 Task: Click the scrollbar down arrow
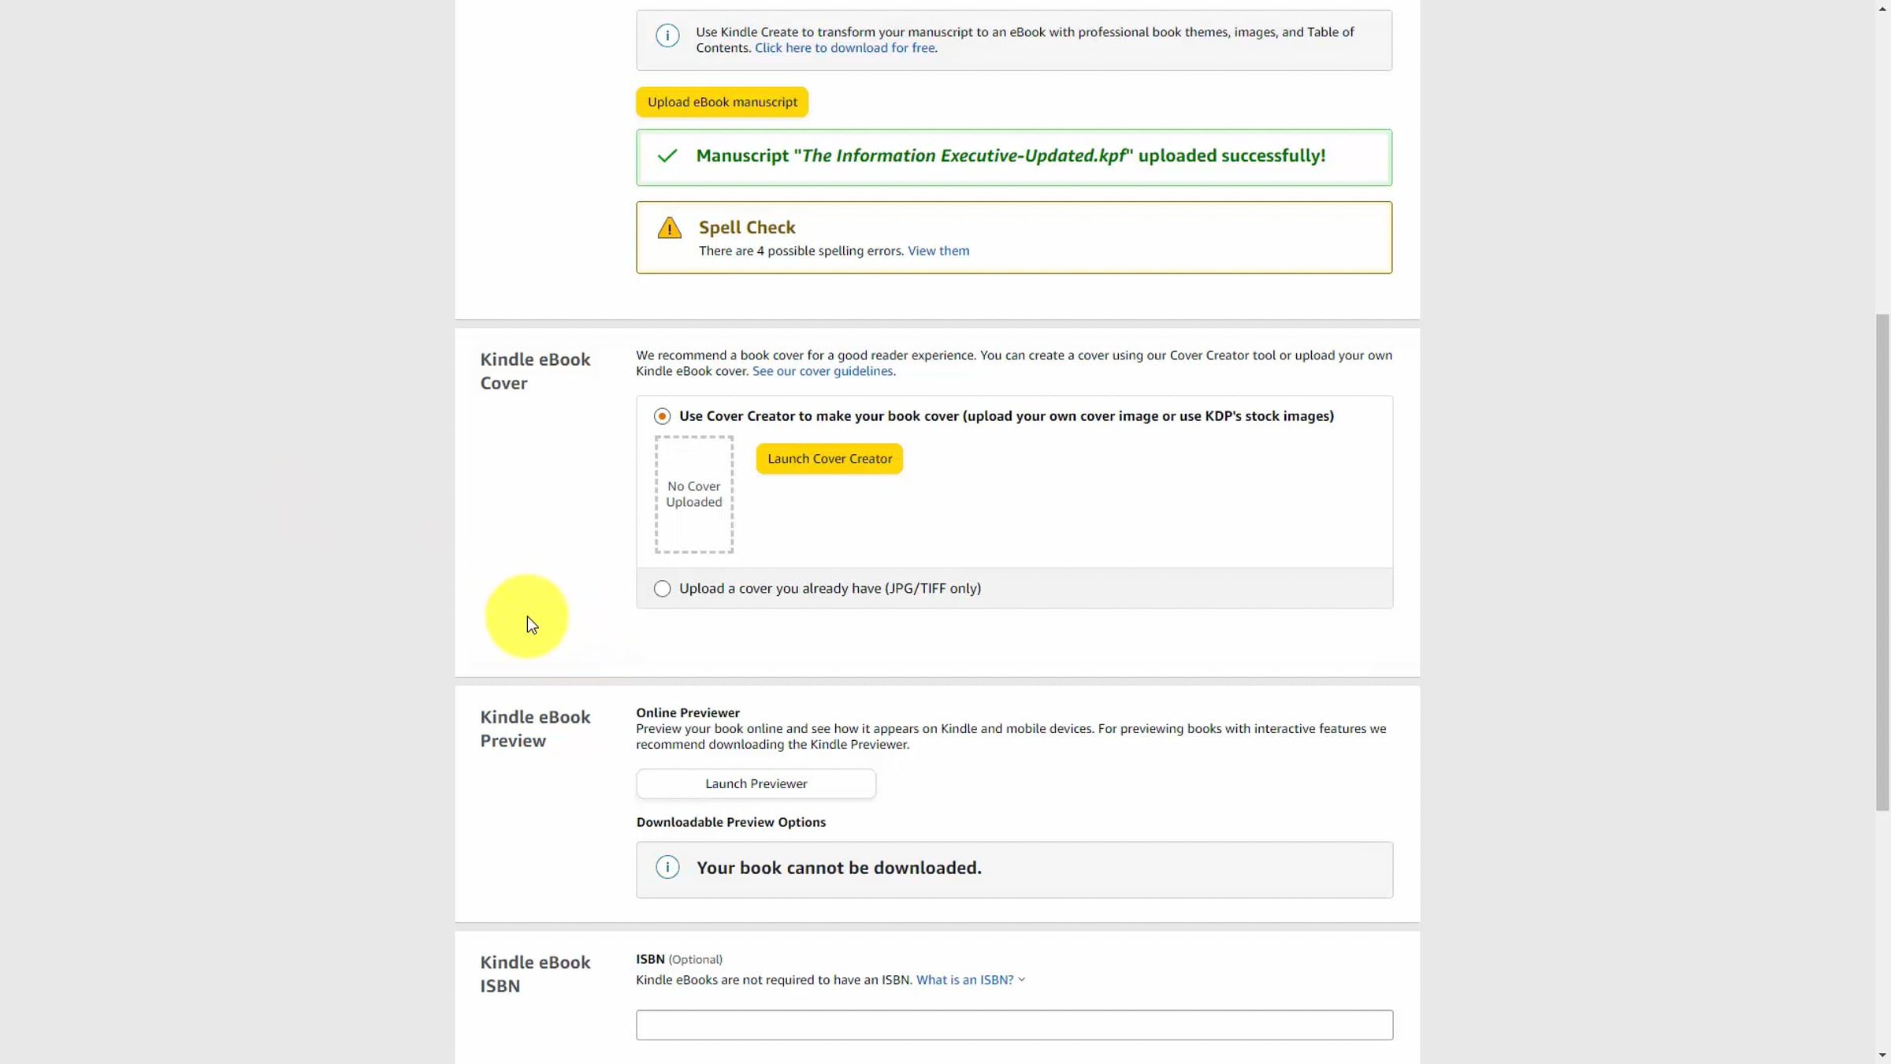pyautogui.click(x=1882, y=1055)
